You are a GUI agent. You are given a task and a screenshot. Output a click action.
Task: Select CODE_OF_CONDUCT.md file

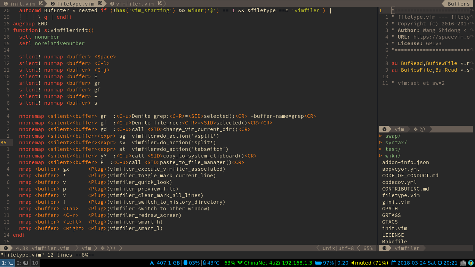point(410,176)
